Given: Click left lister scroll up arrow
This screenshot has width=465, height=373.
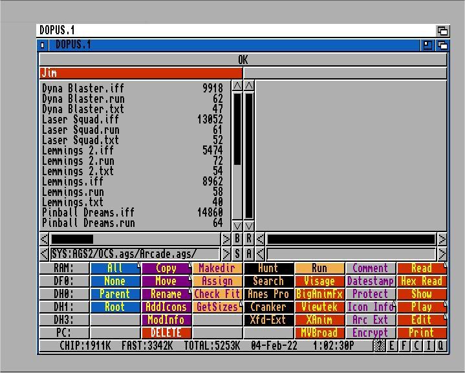Looking at the screenshot, I should [x=237, y=86].
